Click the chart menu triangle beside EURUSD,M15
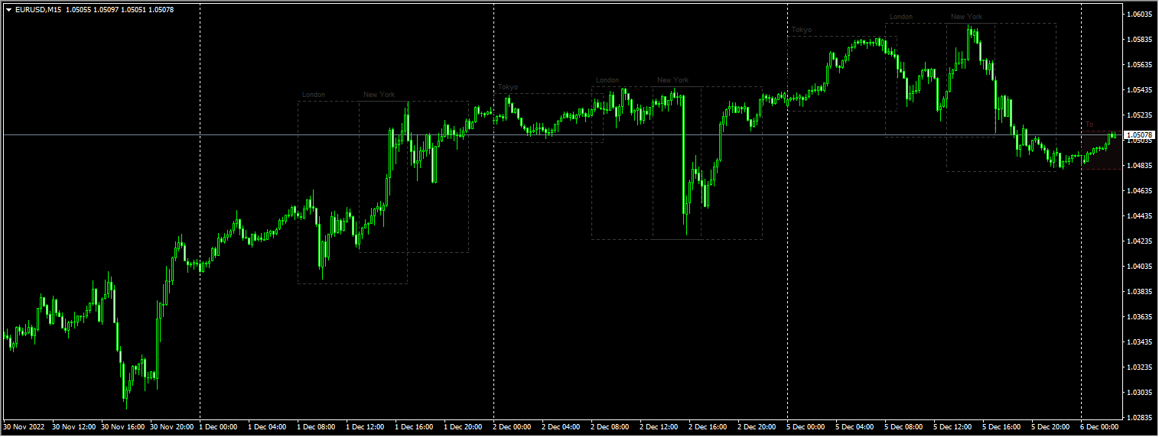This screenshot has width=1159, height=437. (8, 10)
